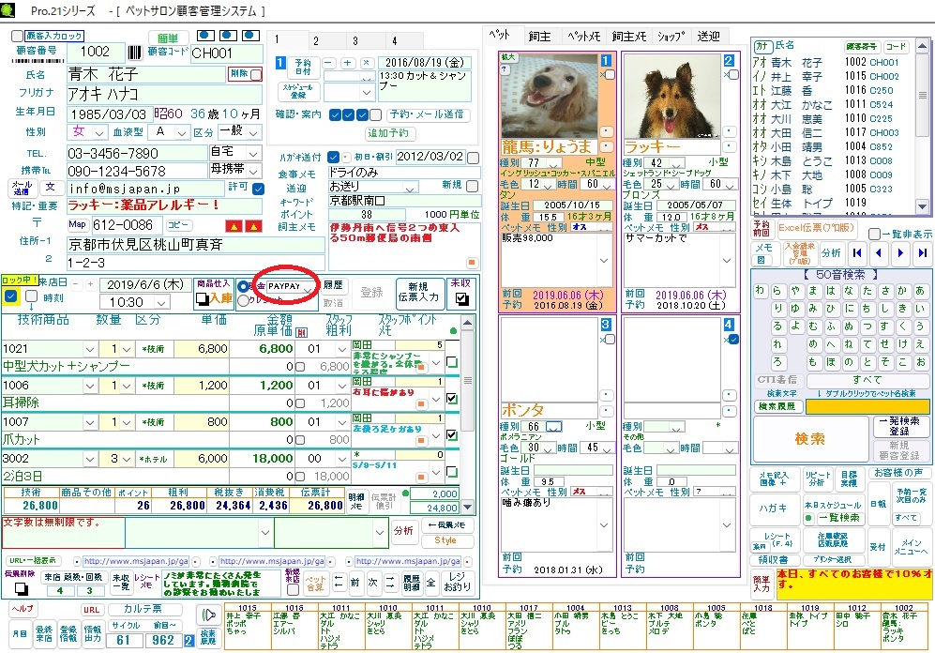The image size is (935, 653).
Task: Jump to the last customer record
Action: pyautogui.click(x=922, y=253)
